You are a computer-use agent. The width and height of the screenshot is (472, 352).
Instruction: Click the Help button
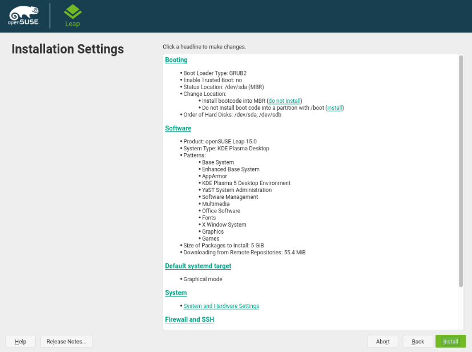21,342
